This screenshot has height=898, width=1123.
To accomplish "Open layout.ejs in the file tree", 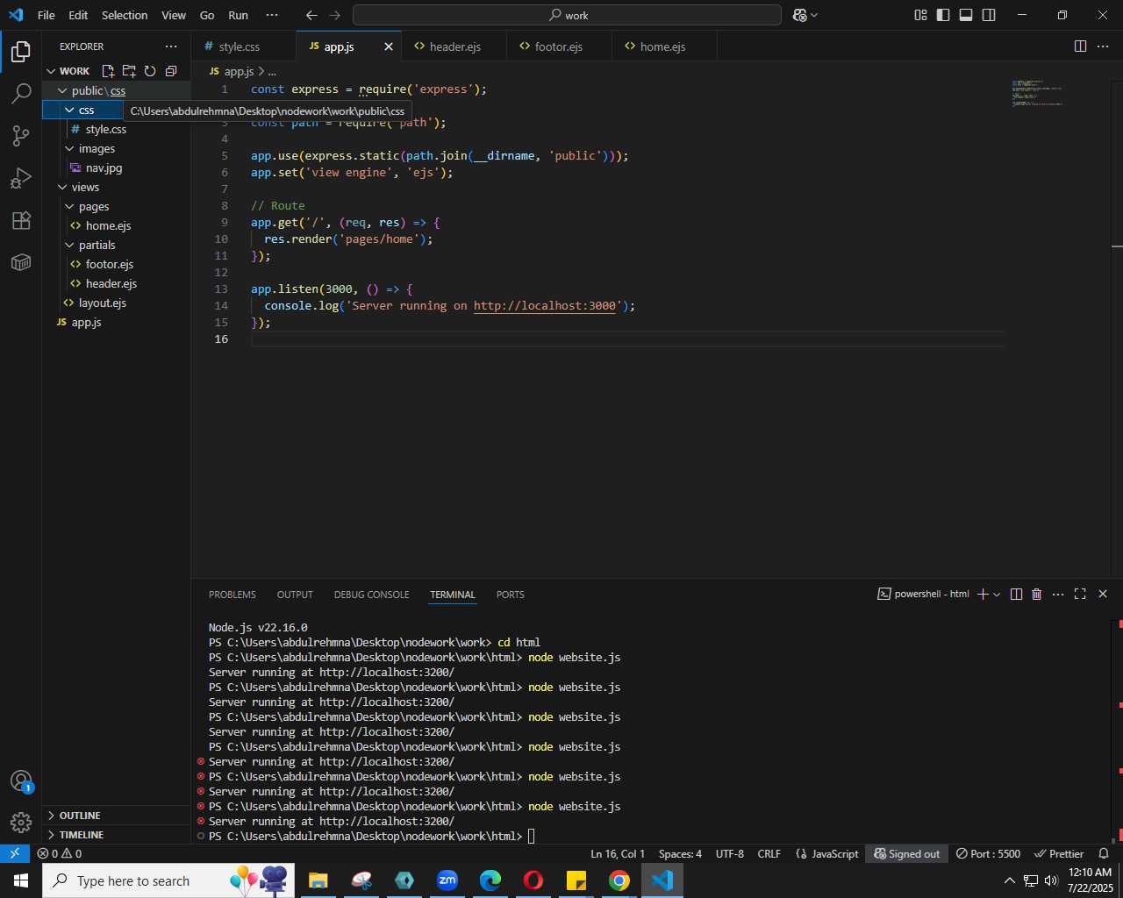I will 116,303.
